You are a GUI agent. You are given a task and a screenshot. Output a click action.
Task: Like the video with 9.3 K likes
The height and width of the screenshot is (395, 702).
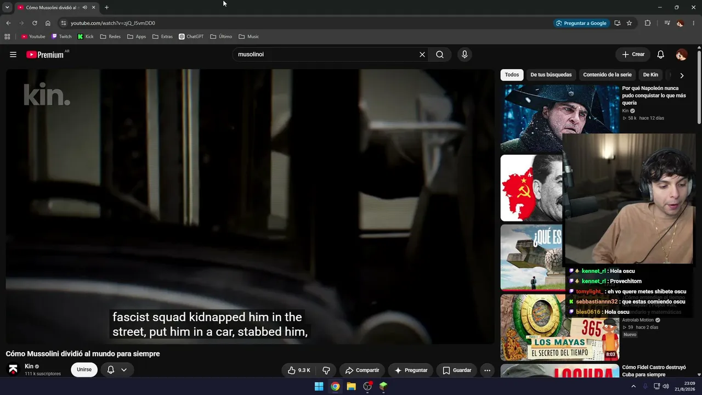click(299, 370)
